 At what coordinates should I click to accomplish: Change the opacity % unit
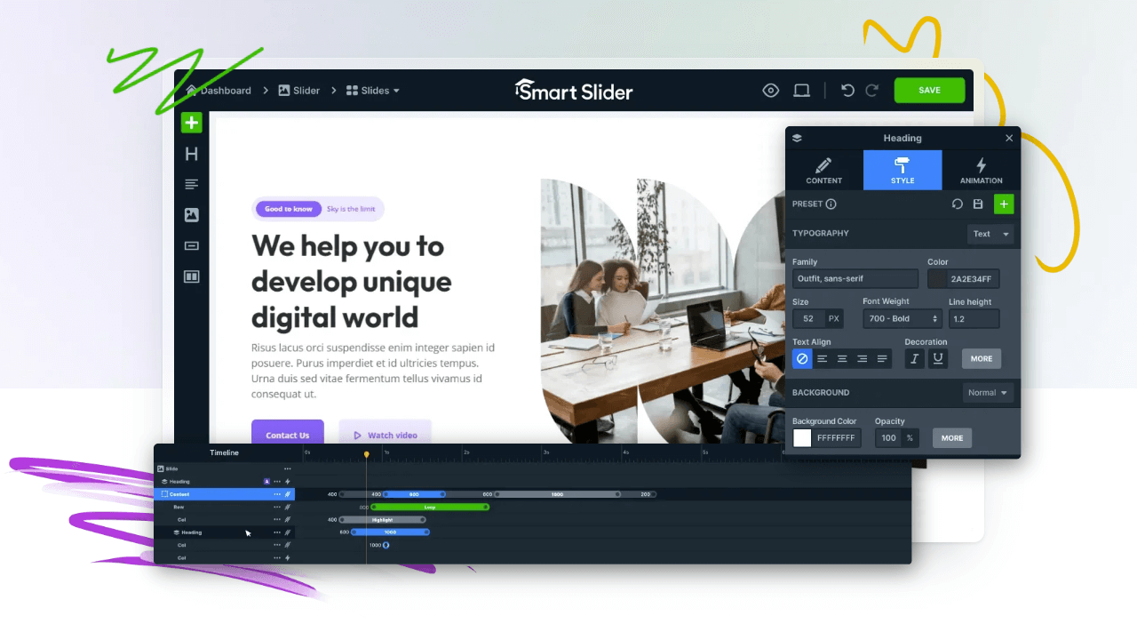910,437
